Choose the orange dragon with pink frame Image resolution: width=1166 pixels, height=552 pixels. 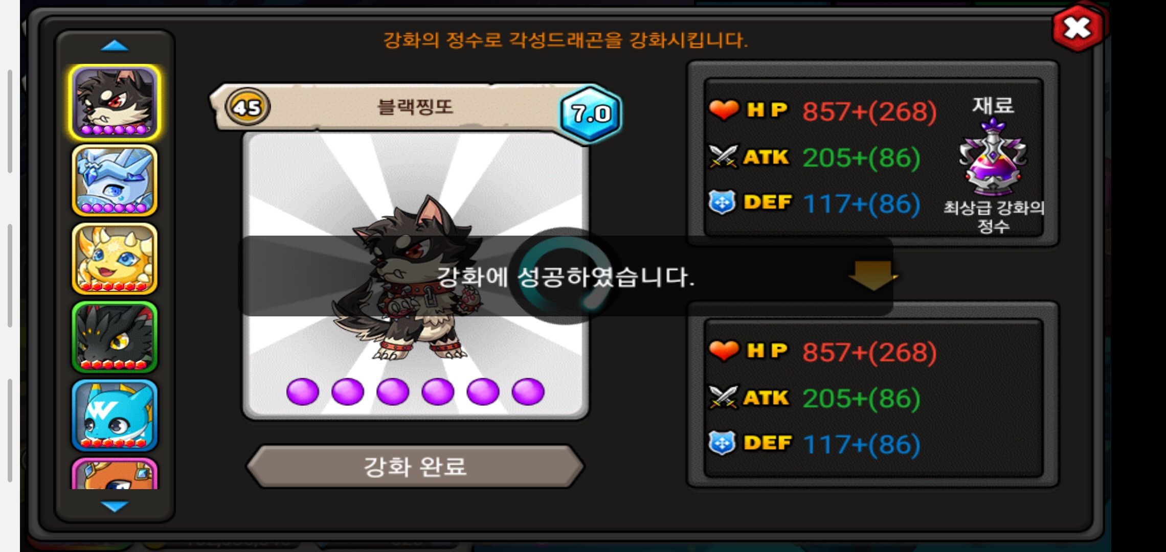115,474
